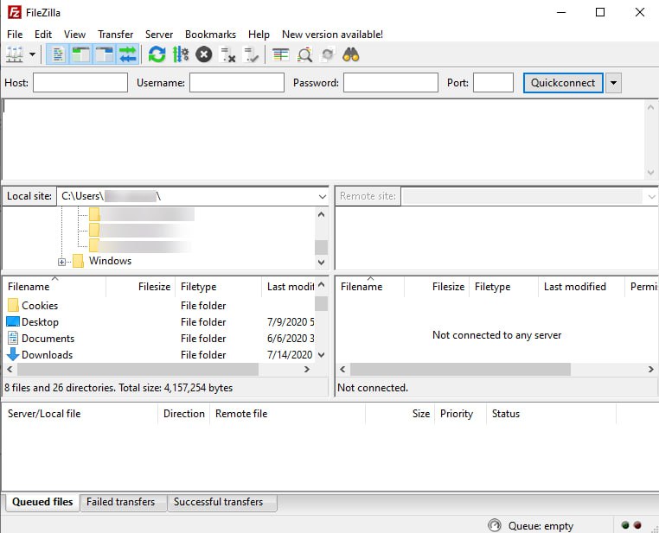Toggle message log display
Image resolution: width=659 pixels, height=533 pixels.
[58, 54]
